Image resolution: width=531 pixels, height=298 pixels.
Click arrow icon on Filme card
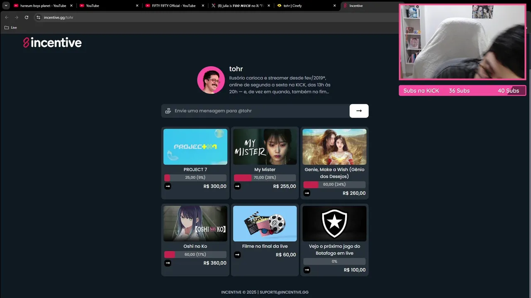[x=237, y=255]
